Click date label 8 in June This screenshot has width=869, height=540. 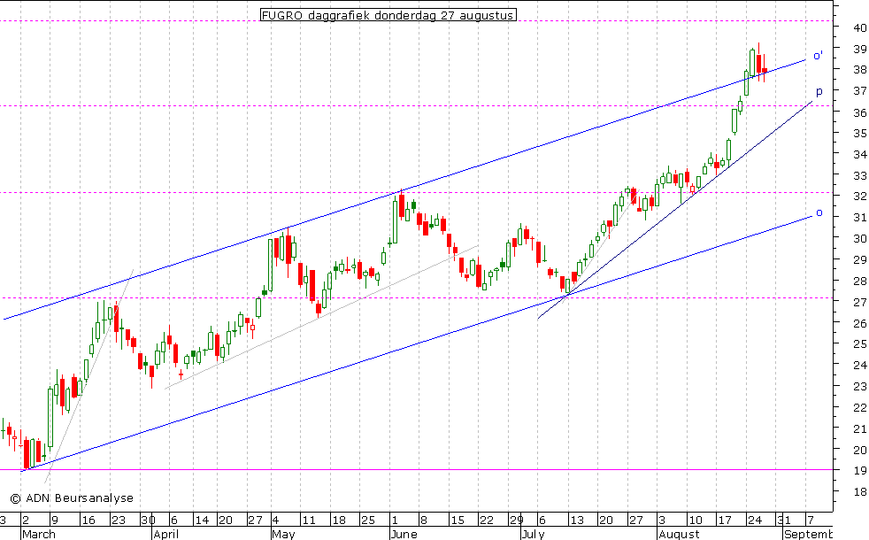425,521
